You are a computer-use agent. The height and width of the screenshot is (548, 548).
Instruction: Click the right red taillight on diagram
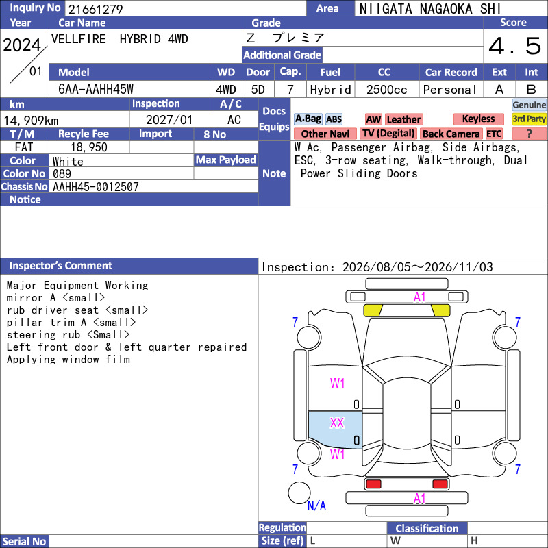(x=440, y=484)
